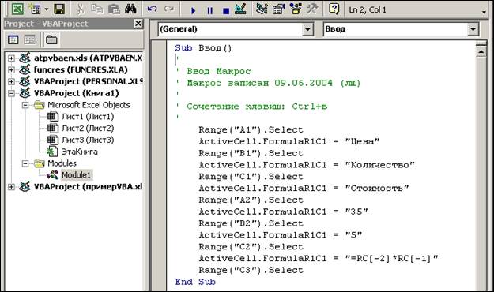Click the Reset stop button

pos(226,11)
